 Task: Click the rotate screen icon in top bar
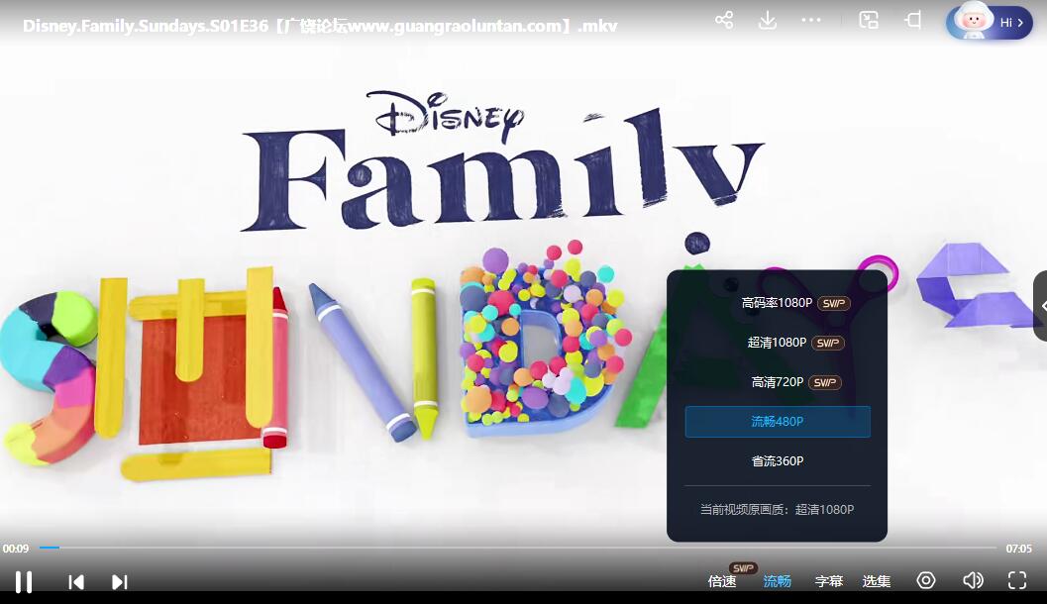point(913,20)
